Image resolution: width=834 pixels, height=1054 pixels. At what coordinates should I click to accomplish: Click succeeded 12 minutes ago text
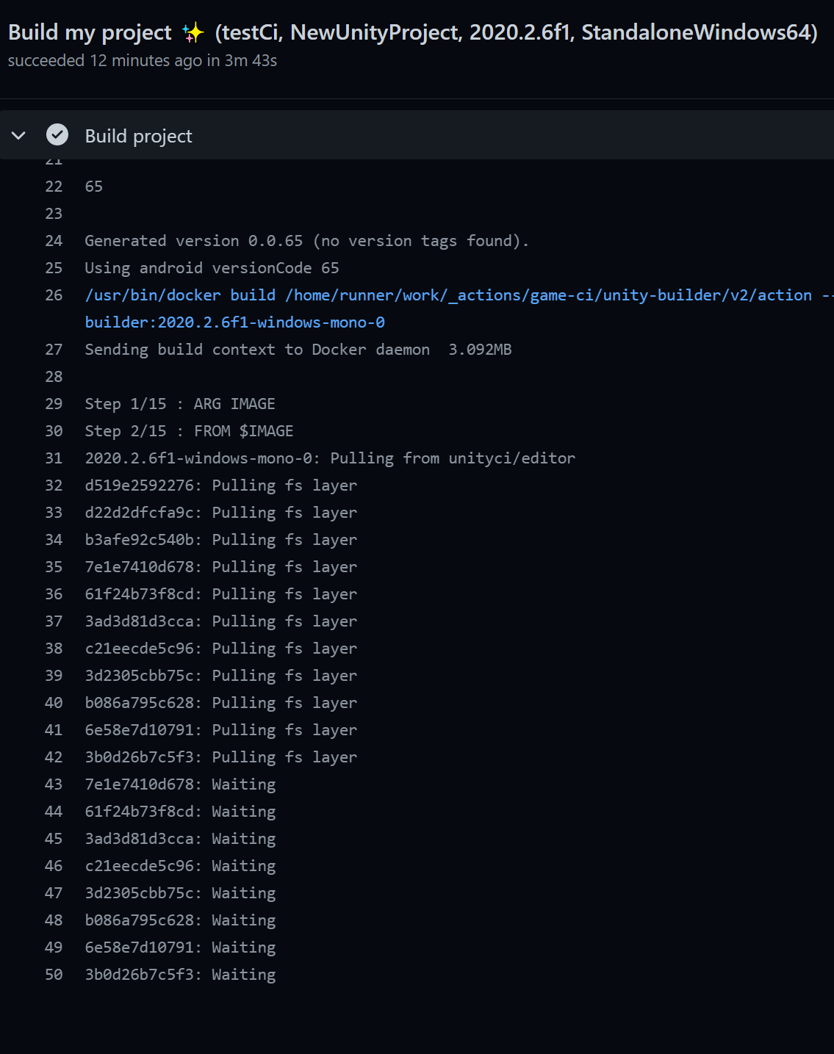click(143, 61)
